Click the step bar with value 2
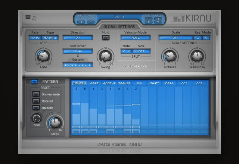239x164 pixels. 136,122
